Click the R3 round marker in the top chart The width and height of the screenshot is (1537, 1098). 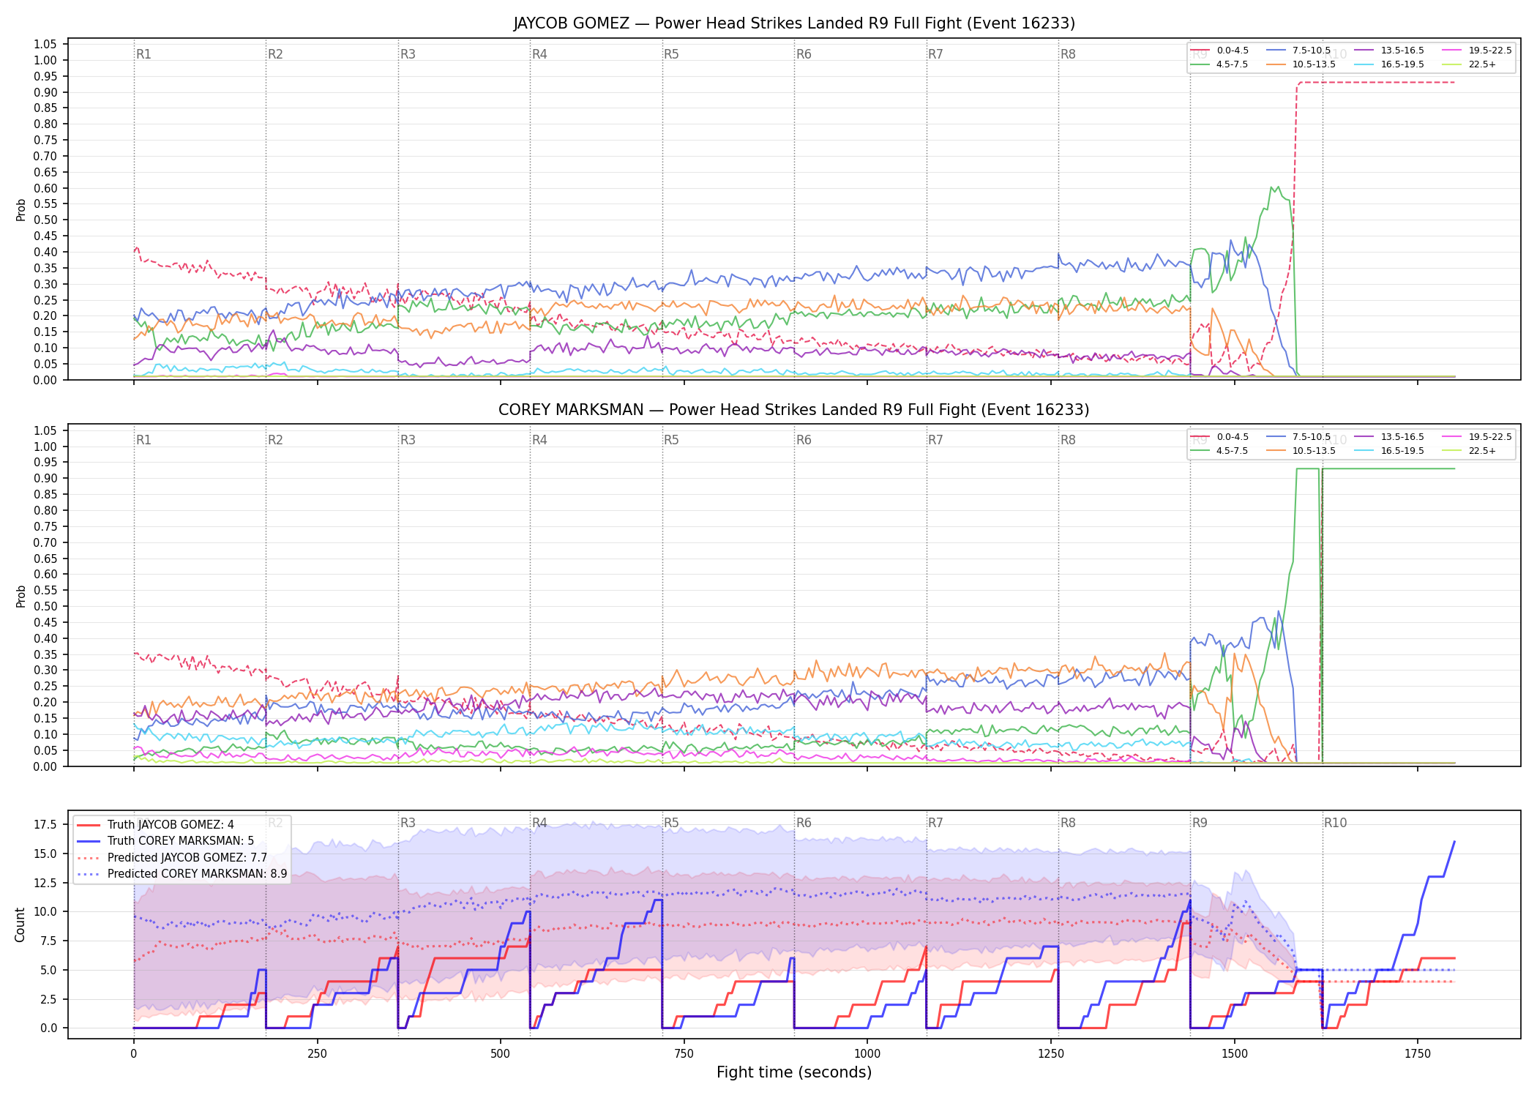point(408,54)
